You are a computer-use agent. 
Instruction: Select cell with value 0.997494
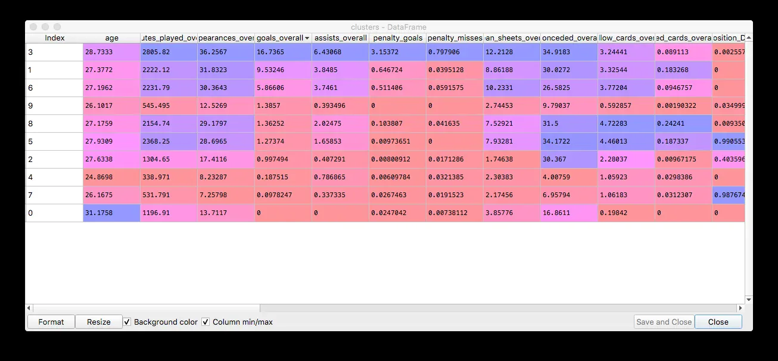pyautogui.click(x=283, y=159)
